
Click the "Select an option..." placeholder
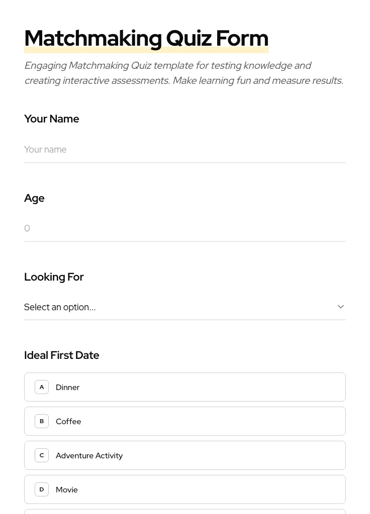coord(60,307)
